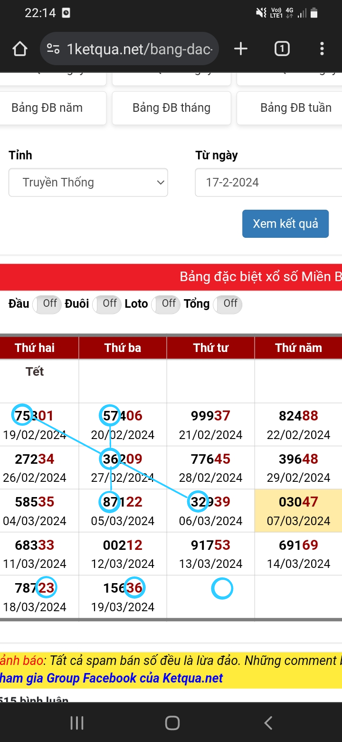
Task: Tap the URL address bar text
Action: click(x=140, y=49)
